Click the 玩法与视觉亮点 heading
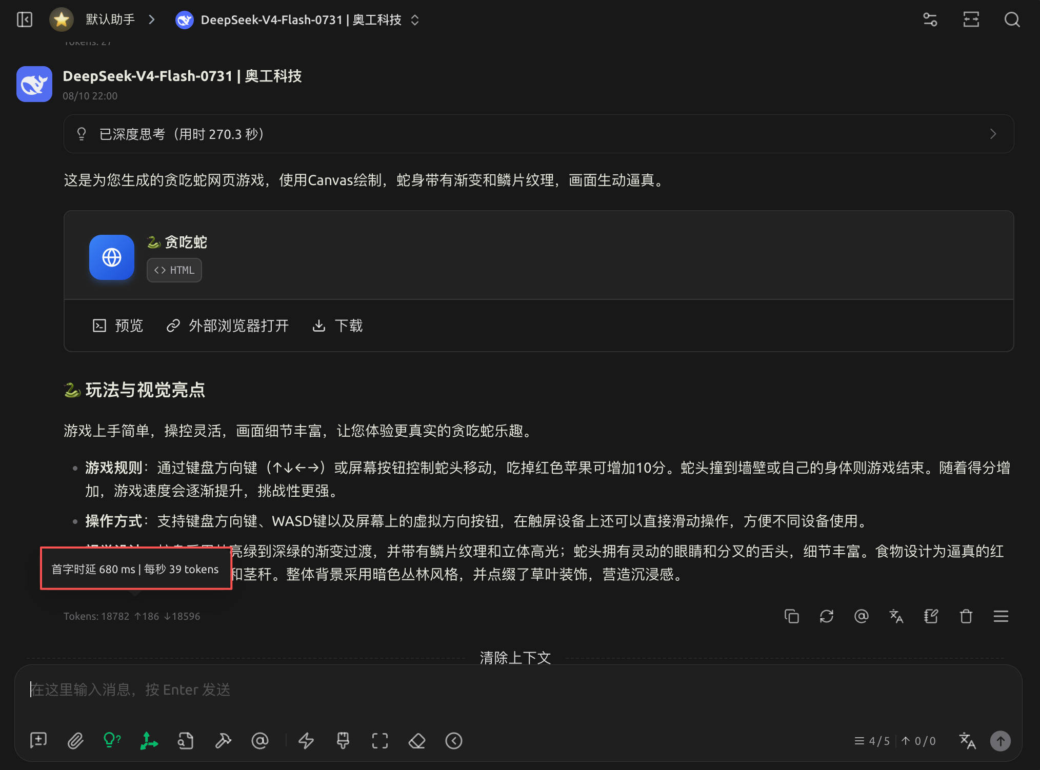The image size is (1040, 770). click(134, 390)
